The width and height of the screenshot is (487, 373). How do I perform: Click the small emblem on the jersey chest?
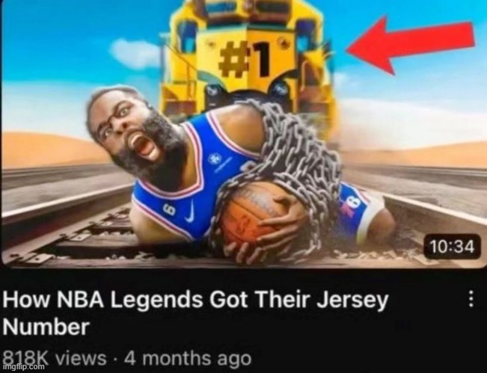pos(214,159)
